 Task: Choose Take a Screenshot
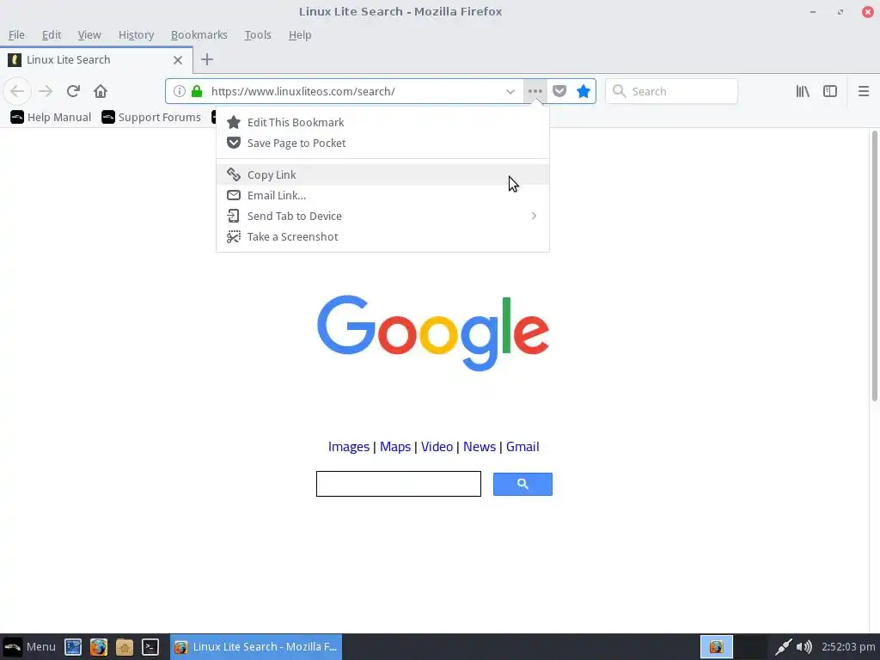tap(382, 237)
